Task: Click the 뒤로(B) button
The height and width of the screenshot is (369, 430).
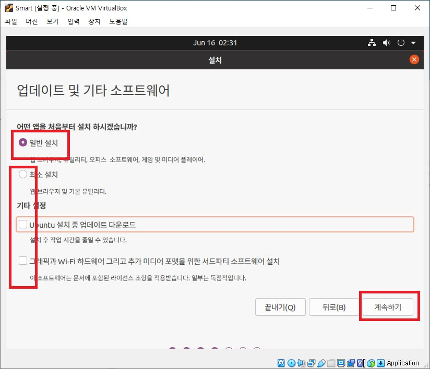Action: [334, 307]
